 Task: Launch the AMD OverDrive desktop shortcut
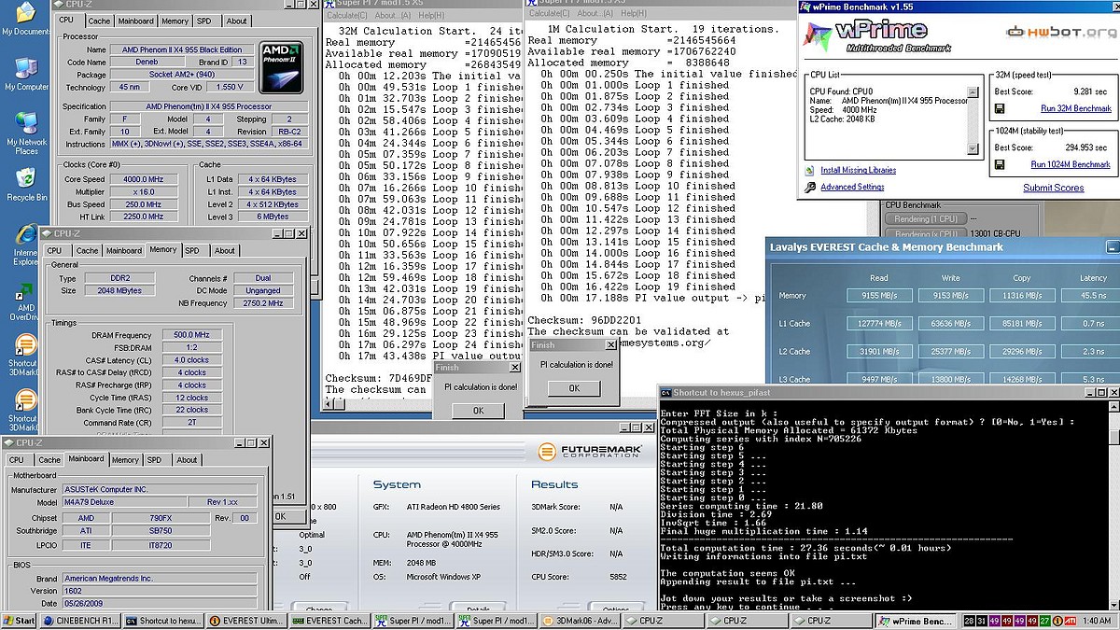[x=25, y=292]
